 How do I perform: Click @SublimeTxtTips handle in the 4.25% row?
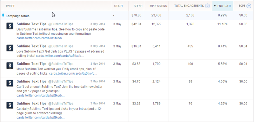click(x=61, y=104)
